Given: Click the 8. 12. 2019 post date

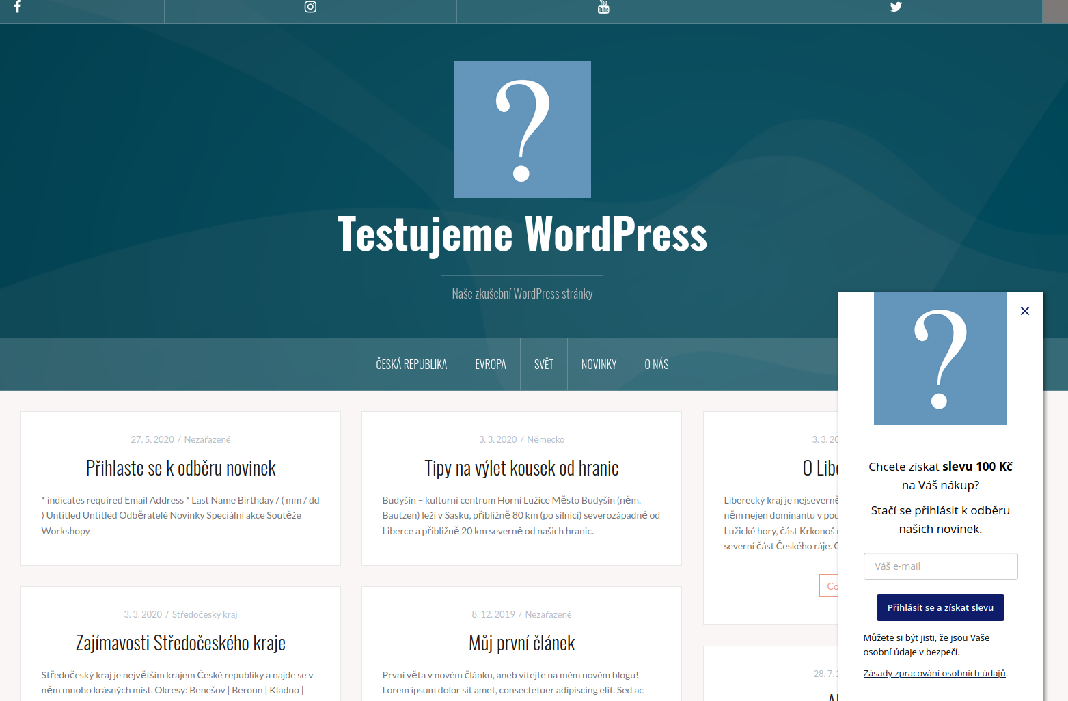Looking at the screenshot, I should (493, 614).
